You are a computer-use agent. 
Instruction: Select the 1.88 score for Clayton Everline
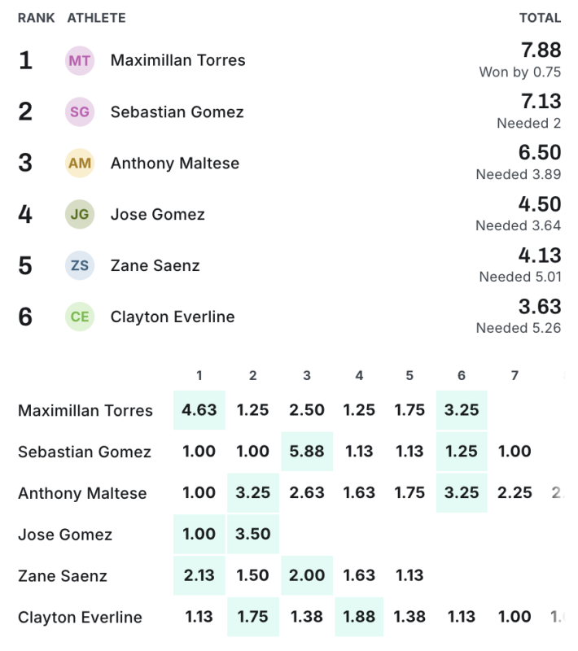pyautogui.click(x=359, y=618)
